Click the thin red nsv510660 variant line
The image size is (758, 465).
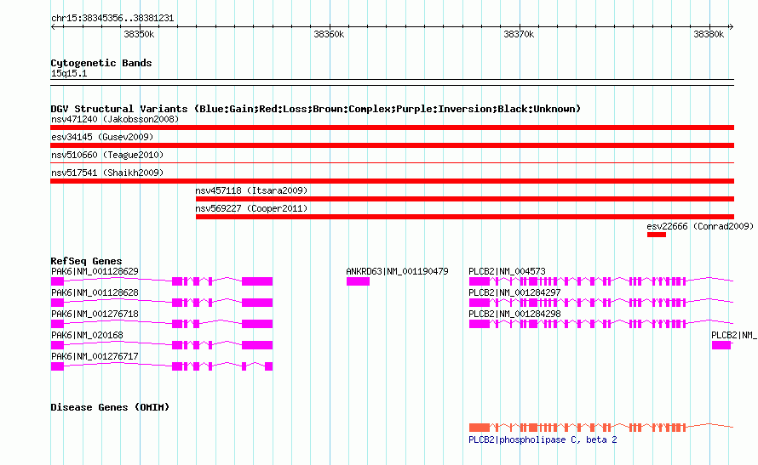click(392, 163)
